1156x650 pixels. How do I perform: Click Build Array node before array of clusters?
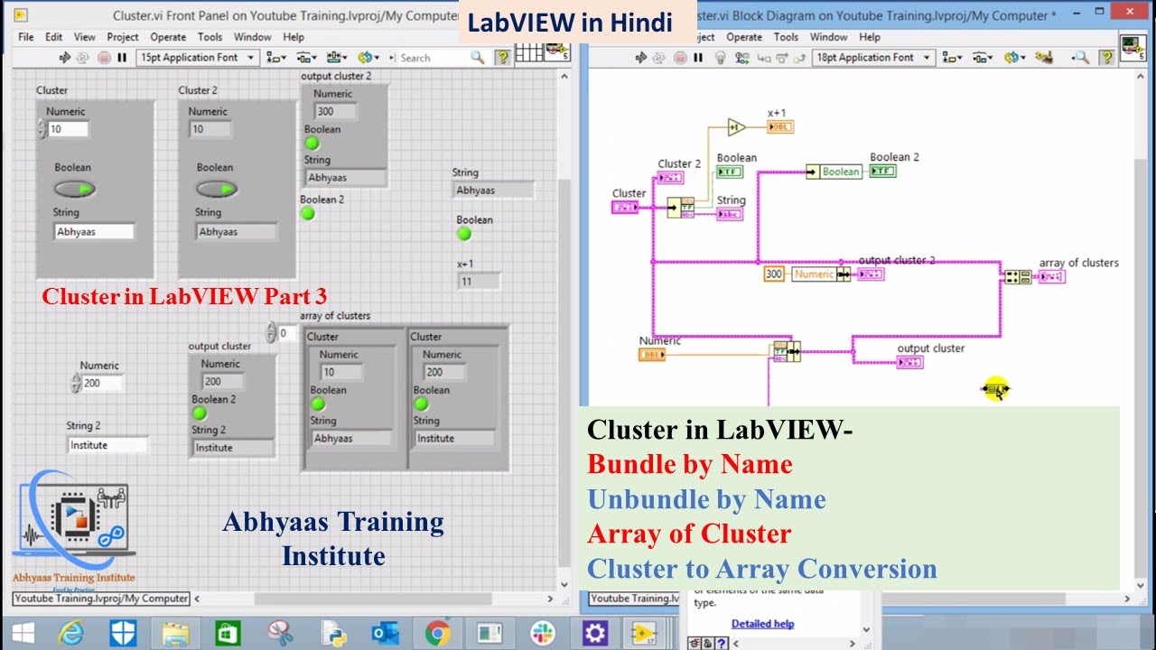tap(1018, 276)
